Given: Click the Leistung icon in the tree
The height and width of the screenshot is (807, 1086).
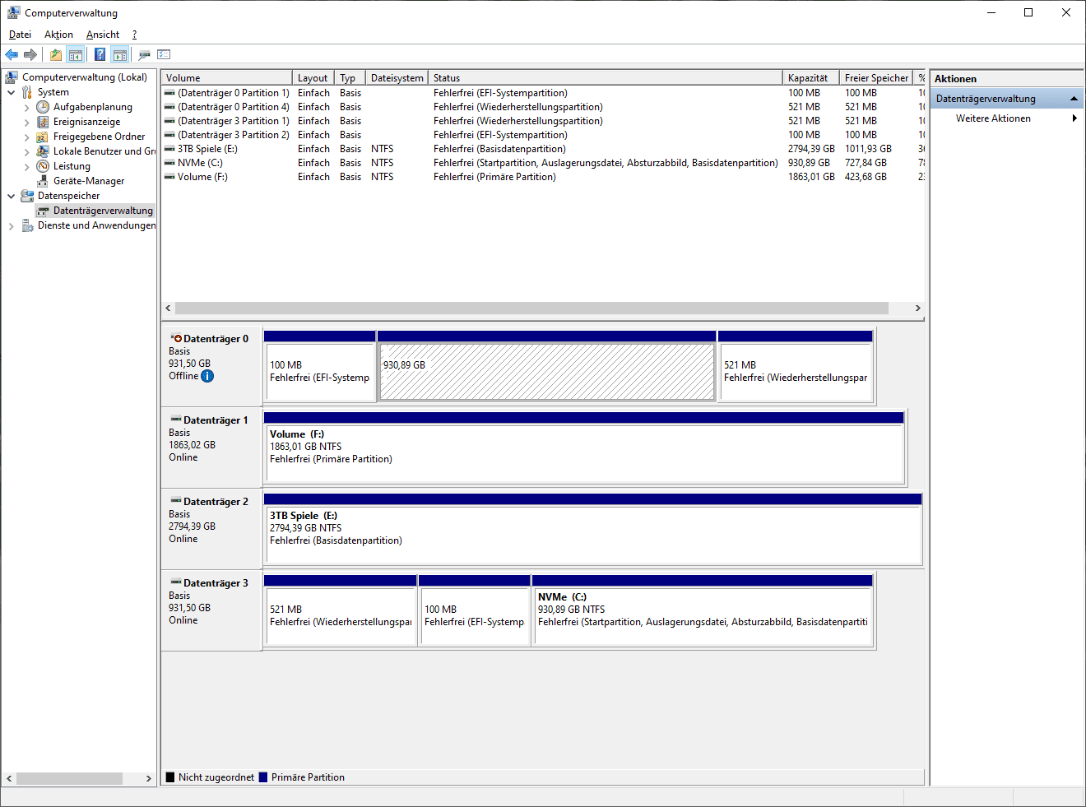Looking at the screenshot, I should [x=43, y=166].
